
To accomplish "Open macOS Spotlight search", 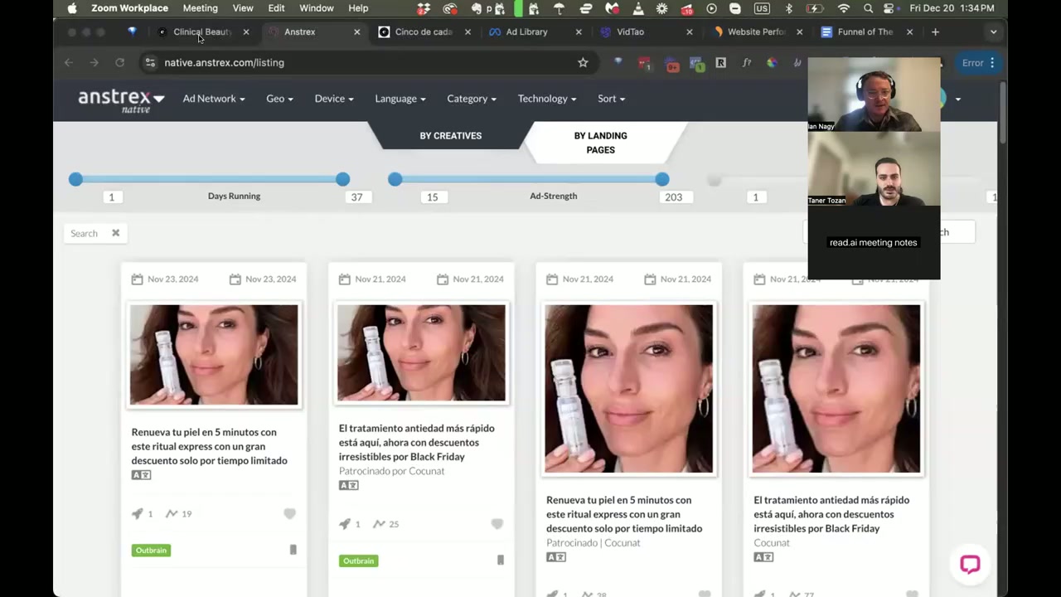I will (x=868, y=8).
